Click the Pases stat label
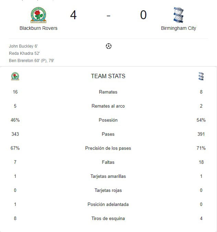The image size is (217, 232). pos(108,134)
